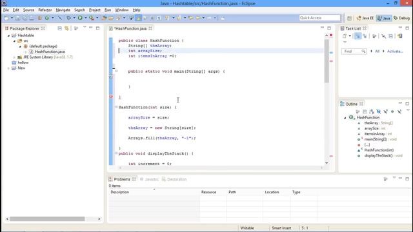Open dropdown arrow next to Run button

(85, 18)
